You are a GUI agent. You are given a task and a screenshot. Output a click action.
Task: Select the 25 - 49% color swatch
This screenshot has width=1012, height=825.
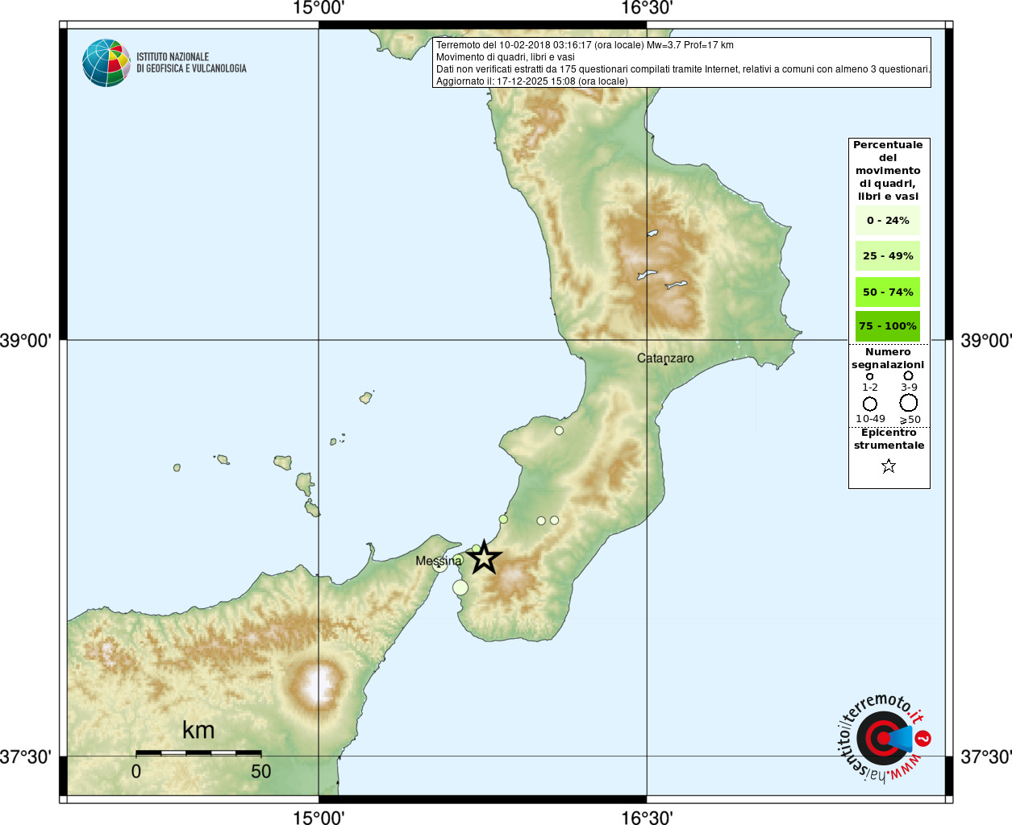point(888,255)
